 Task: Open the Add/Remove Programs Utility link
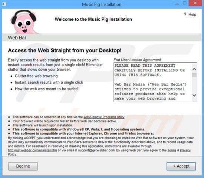point(104,117)
